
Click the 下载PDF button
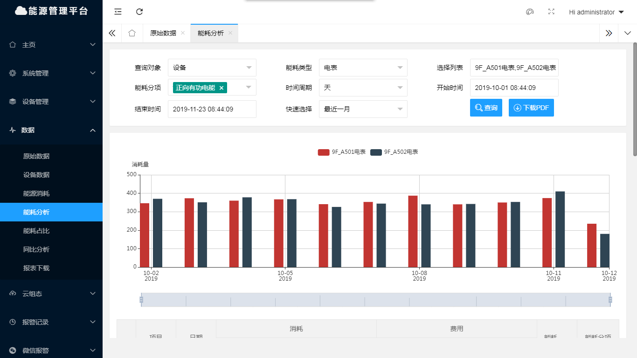tap(531, 108)
